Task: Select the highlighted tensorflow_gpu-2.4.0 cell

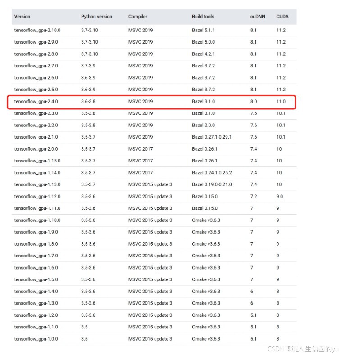Action: point(36,102)
